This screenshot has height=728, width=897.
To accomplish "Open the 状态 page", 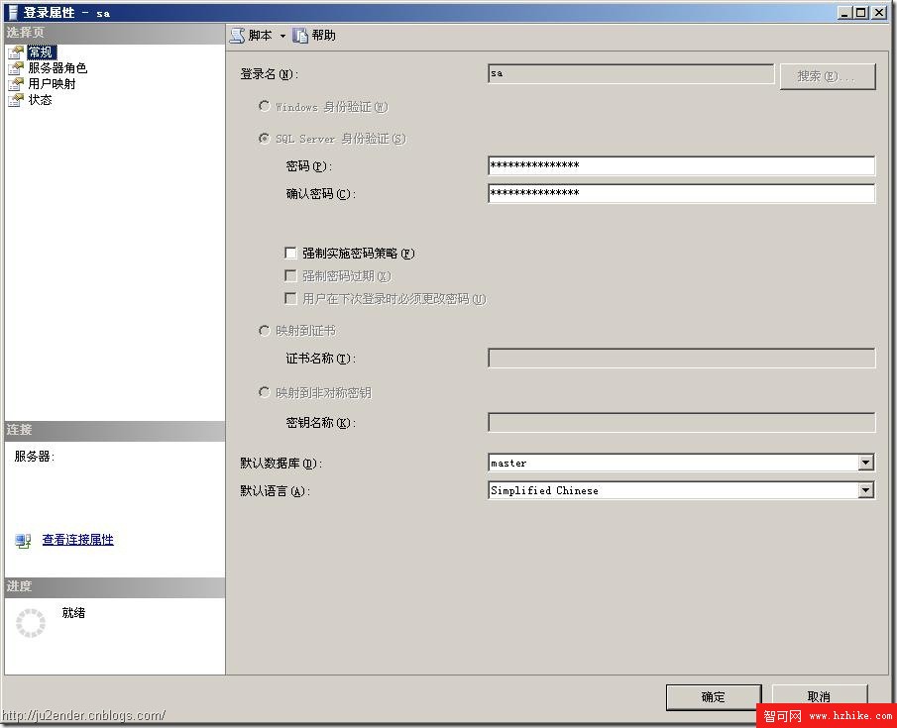I will click(40, 100).
